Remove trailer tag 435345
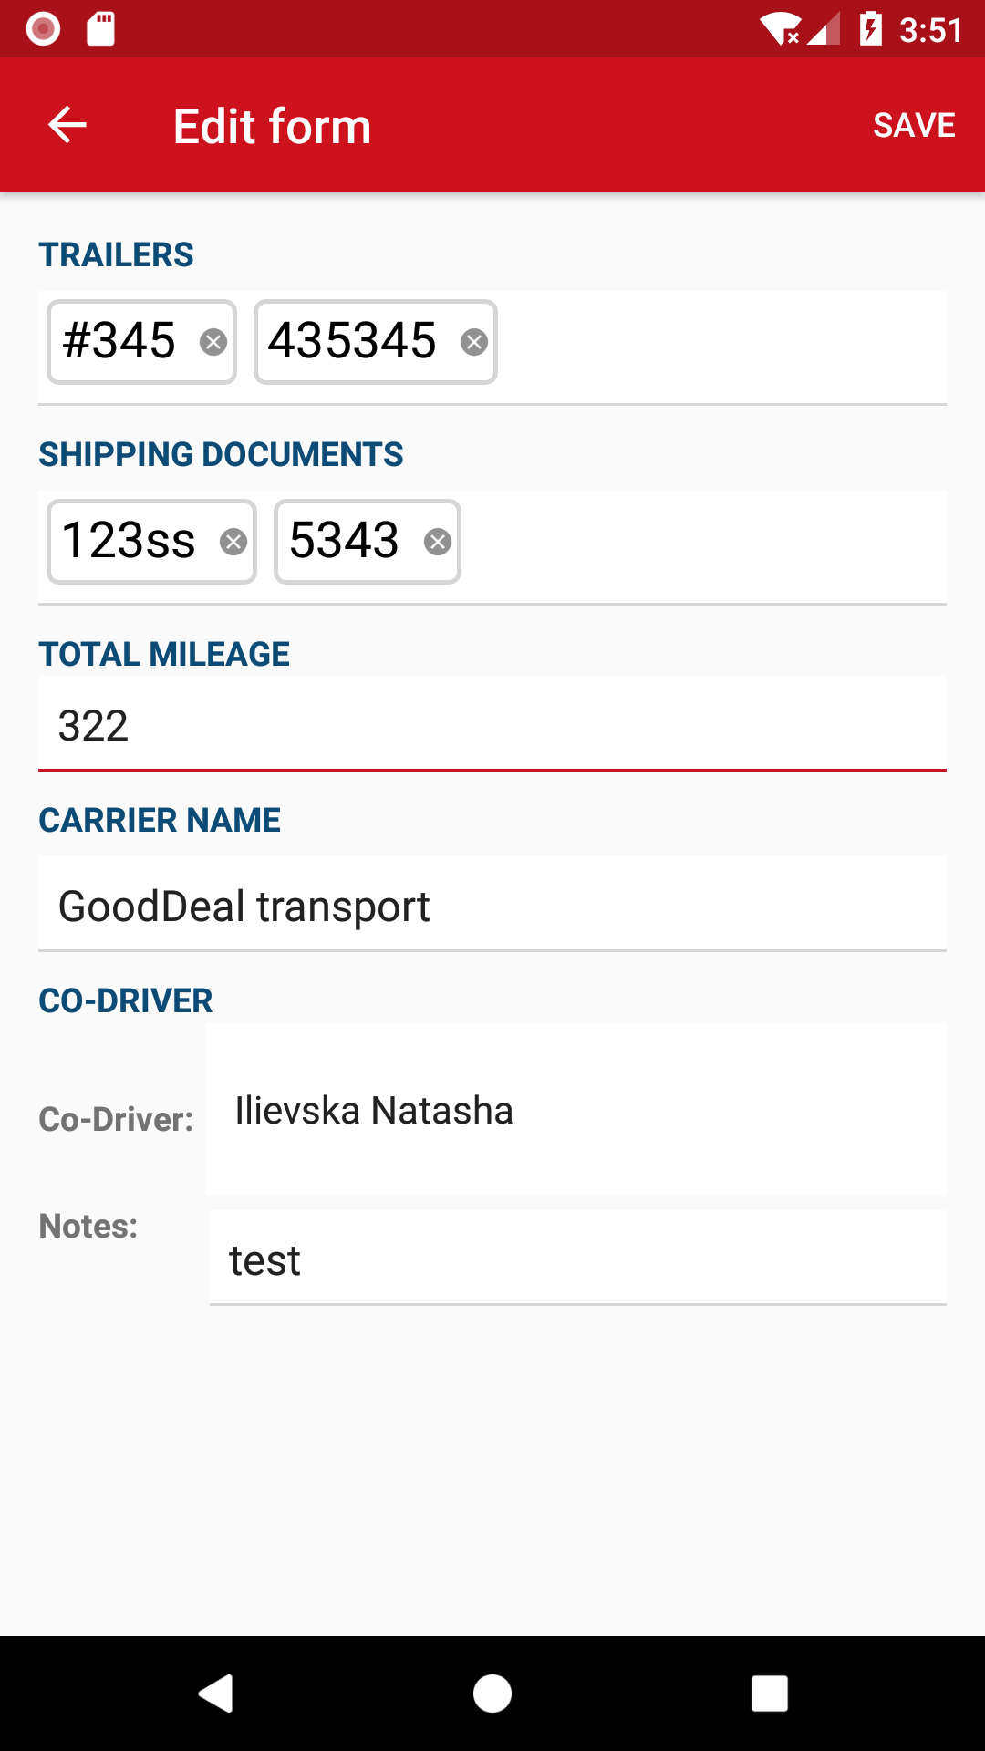Viewport: 985px width, 1751px height. [474, 342]
